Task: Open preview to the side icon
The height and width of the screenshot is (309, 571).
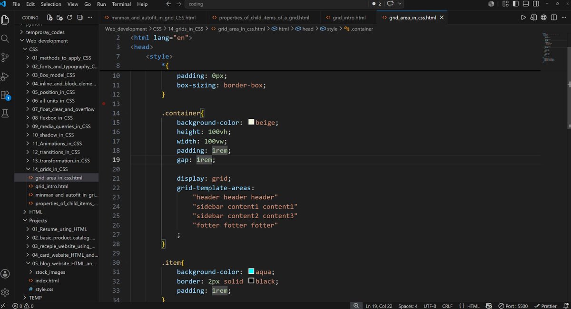Action: pos(533,18)
